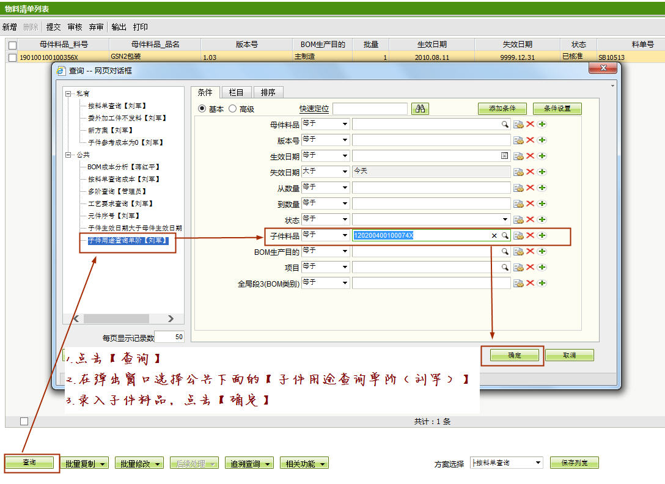Click the 确定 button
The height and width of the screenshot is (484, 665).
[x=514, y=355]
